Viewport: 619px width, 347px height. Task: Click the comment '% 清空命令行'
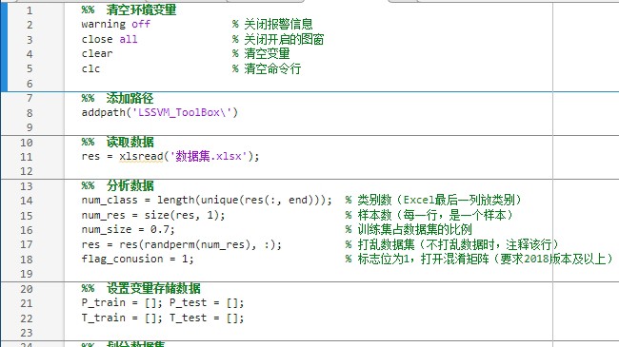pyautogui.click(x=267, y=68)
